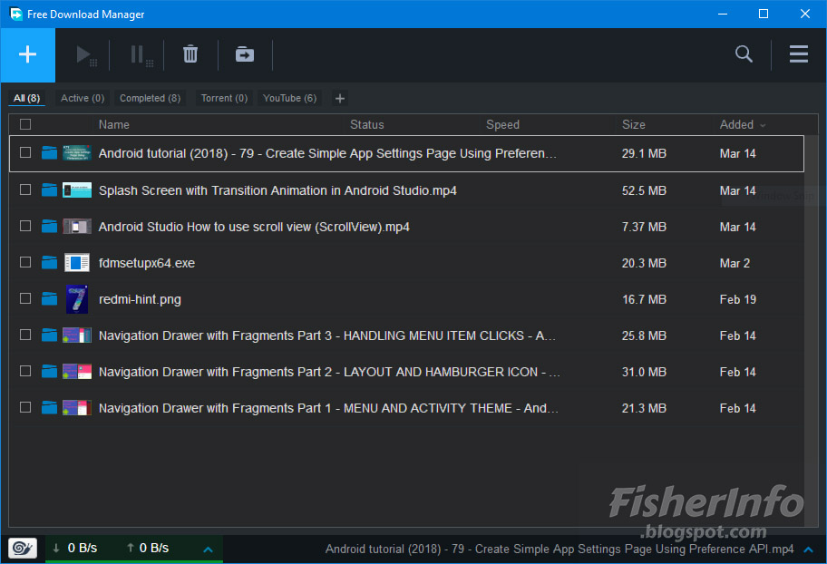
Task: Select redmi-hint.png file name
Action: 140,299
